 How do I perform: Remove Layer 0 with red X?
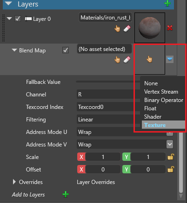pos(170,28)
